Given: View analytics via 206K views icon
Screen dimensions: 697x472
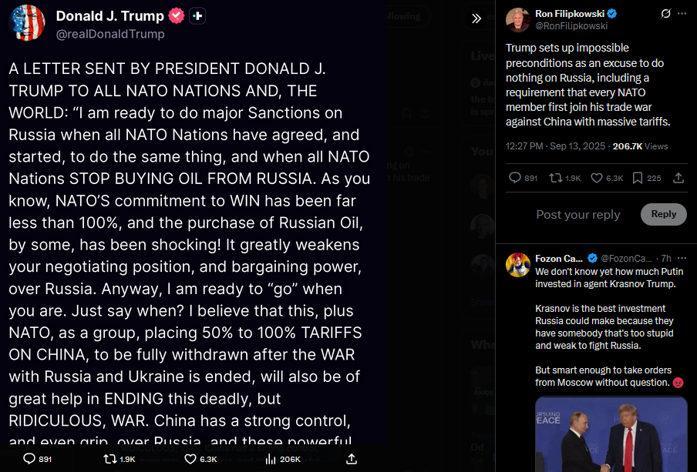Looking at the screenshot, I should (x=271, y=459).
